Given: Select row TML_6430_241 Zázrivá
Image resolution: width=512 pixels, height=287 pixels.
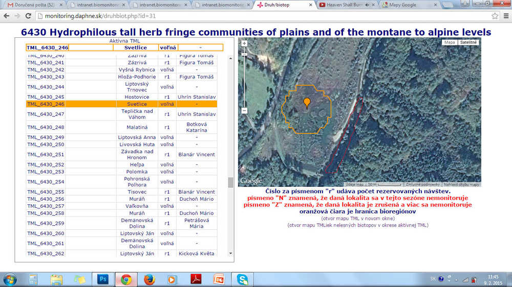Looking at the screenshot, I should coord(121,62).
